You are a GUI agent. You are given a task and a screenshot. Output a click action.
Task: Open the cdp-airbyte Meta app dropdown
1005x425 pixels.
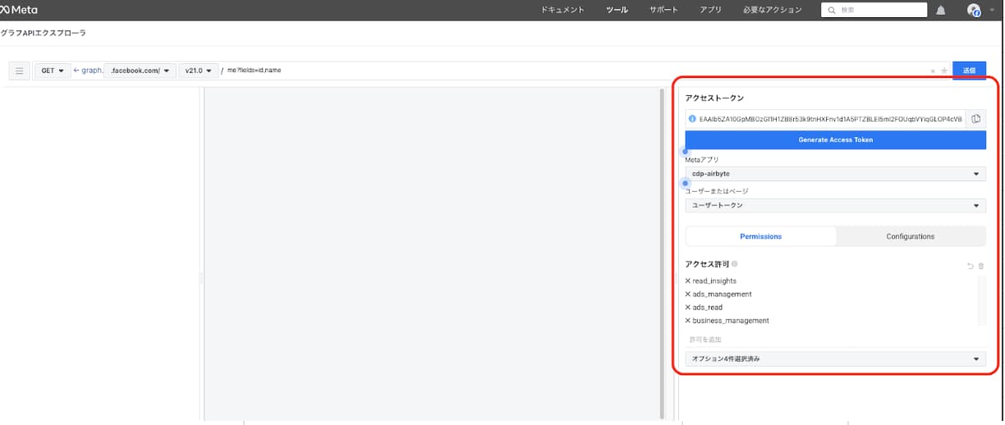(x=835, y=174)
